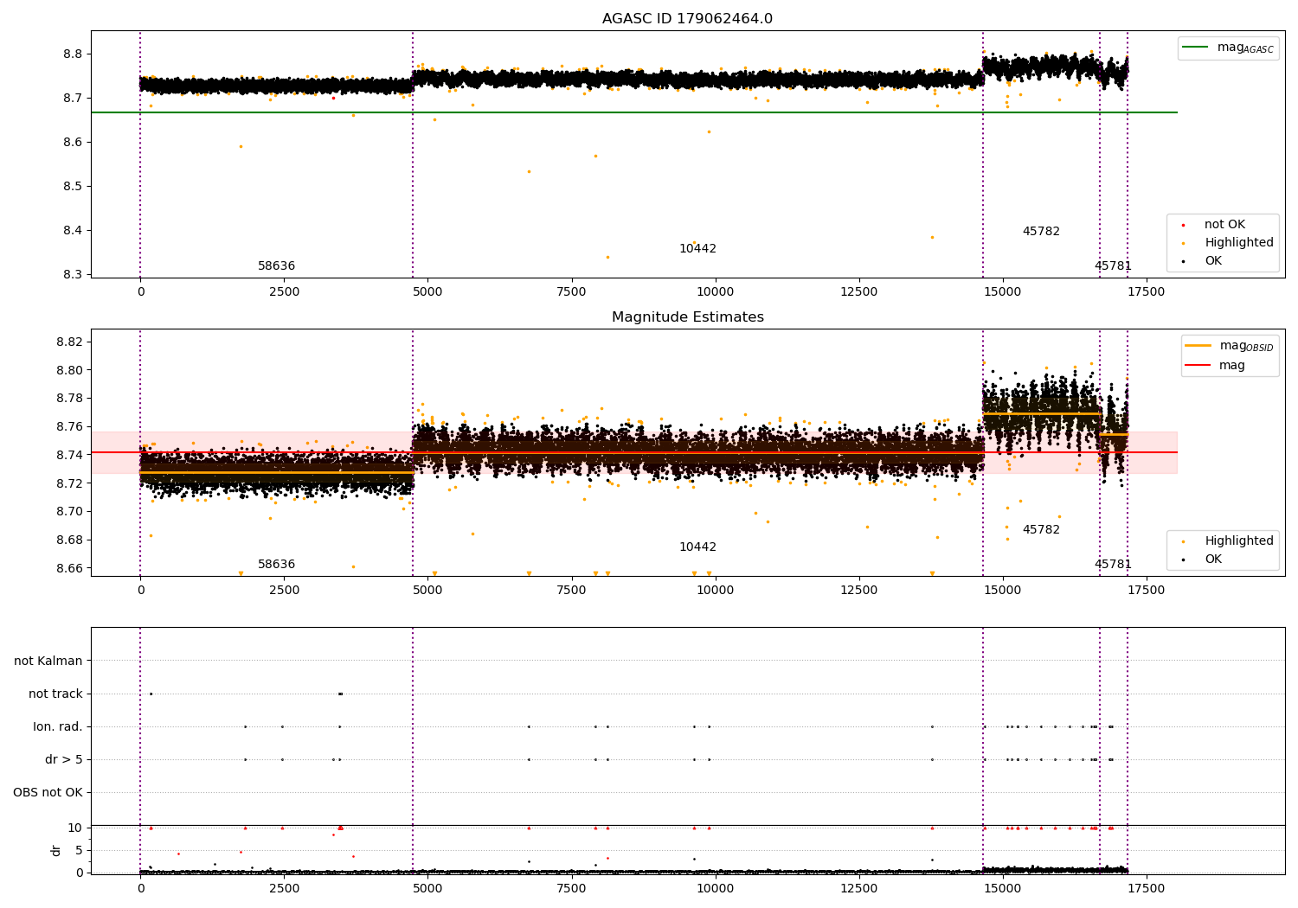1298x908 pixels.
Task: Pick the orange mag OBSID legend line swatch
Action: (x=1198, y=346)
